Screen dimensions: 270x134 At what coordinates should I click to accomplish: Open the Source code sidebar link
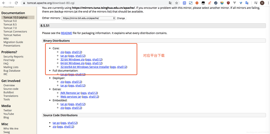(11, 89)
